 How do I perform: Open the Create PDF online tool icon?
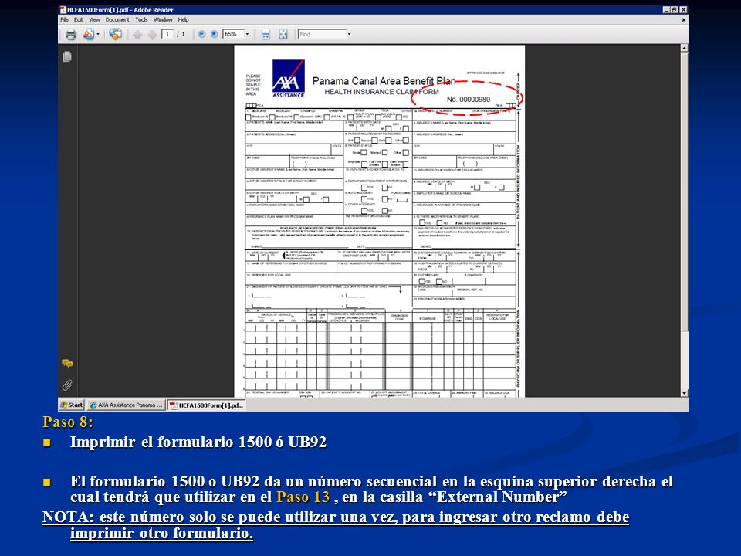pyautogui.click(x=88, y=34)
